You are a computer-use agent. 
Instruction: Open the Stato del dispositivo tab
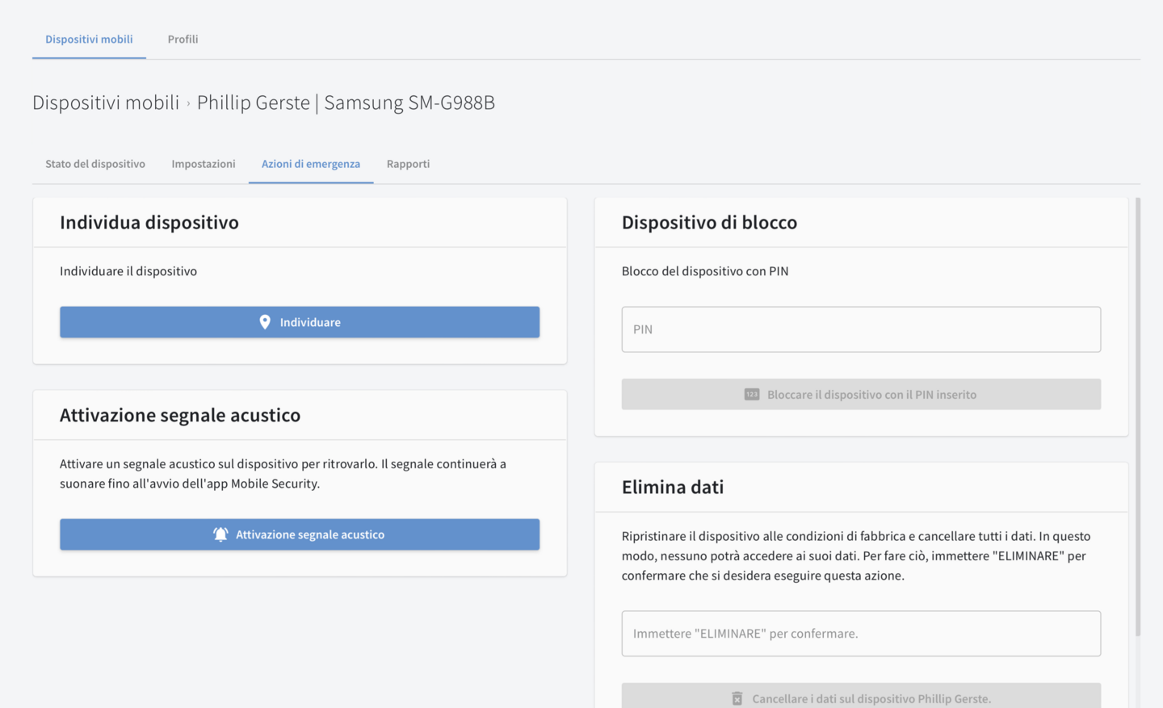(95, 164)
